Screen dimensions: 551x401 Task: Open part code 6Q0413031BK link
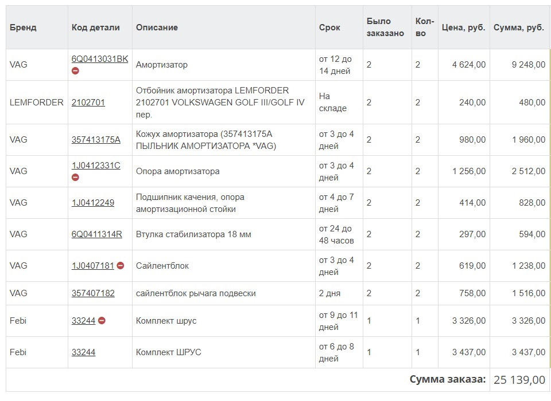[x=100, y=59]
